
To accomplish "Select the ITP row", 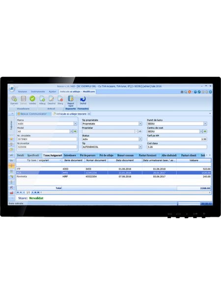I will click(x=113, y=169).
